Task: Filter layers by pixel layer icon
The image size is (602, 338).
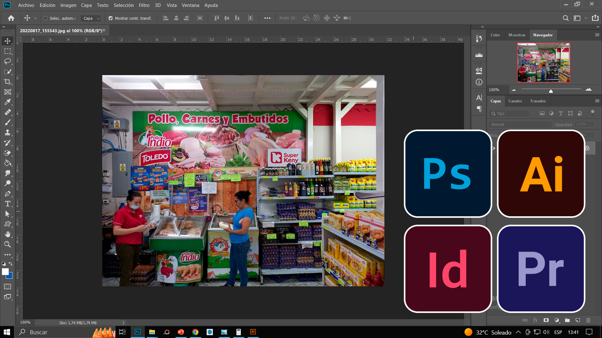Action: click(542, 113)
